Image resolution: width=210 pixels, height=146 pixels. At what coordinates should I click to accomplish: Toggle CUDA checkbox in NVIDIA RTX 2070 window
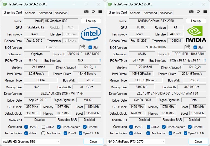tap(148, 127)
